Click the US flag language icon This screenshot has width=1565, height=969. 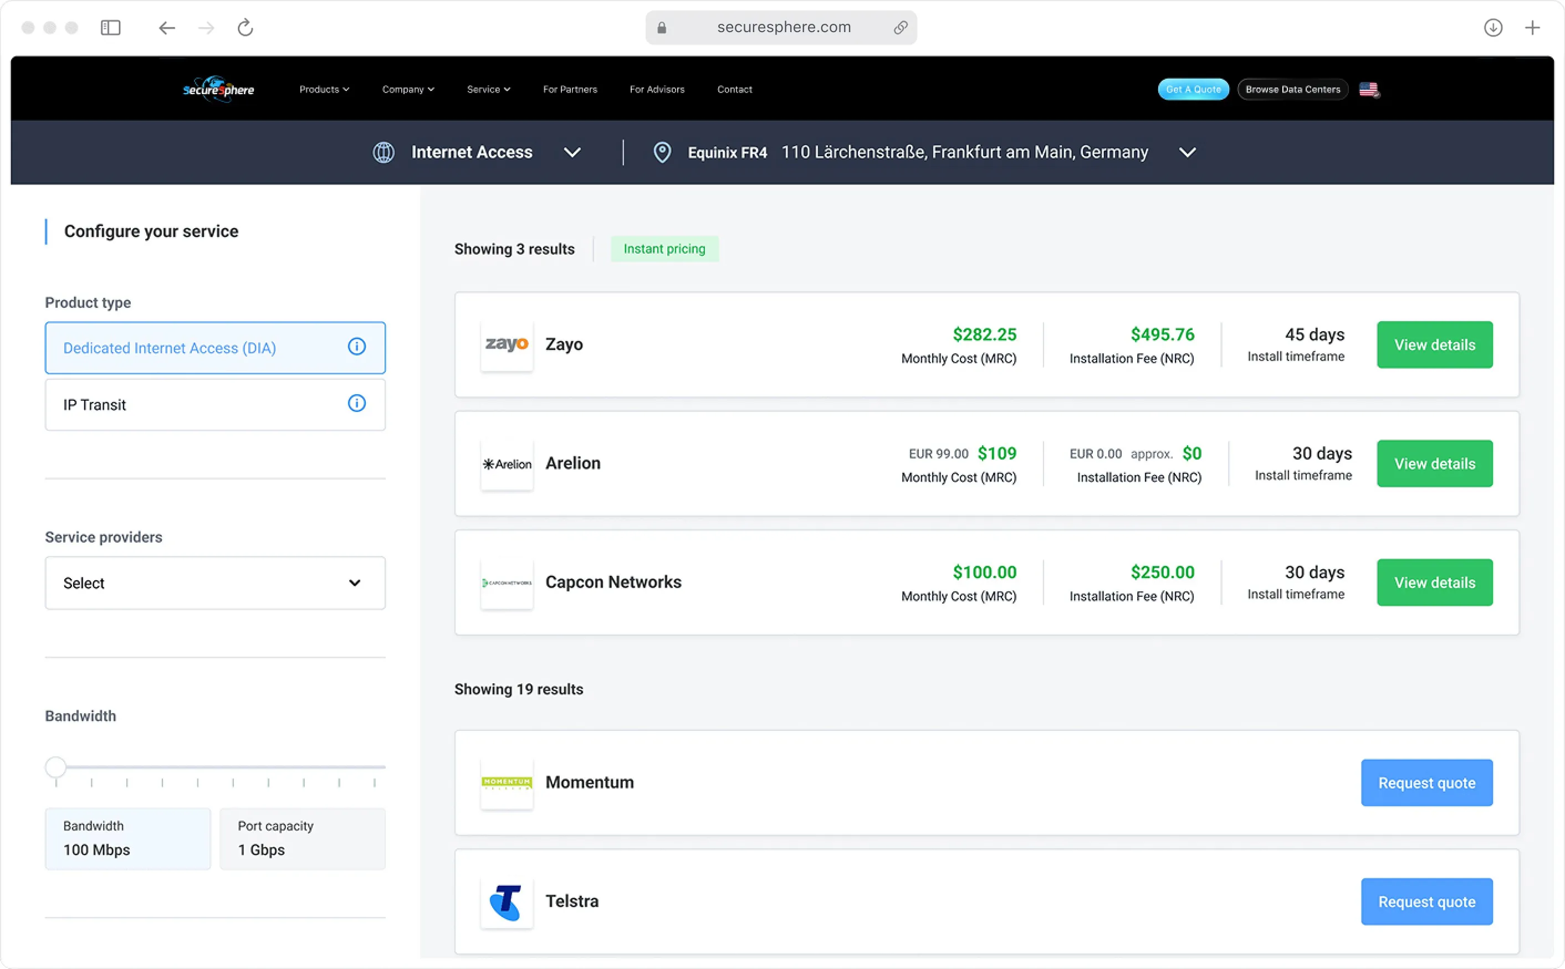(x=1368, y=89)
